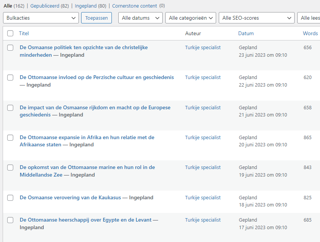This screenshot has width=320, height=242.
Task: Expand the 'Alle SEO-scores' dropdown
Action: (257, 18)
